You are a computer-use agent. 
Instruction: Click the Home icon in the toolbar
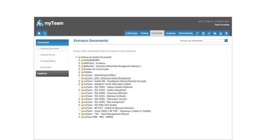(39, 33)
